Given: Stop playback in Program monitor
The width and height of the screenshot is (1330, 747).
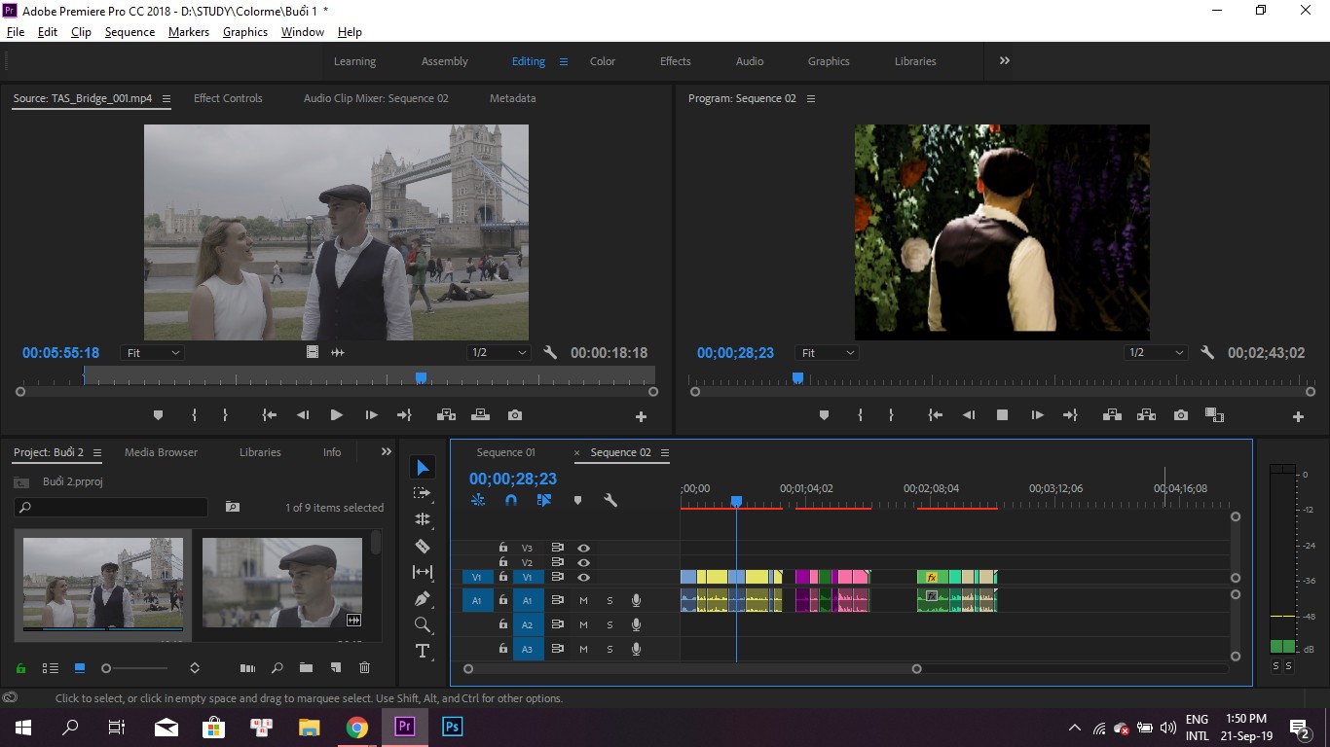Looking at the screenshot, I should [x=1002, y=415].
